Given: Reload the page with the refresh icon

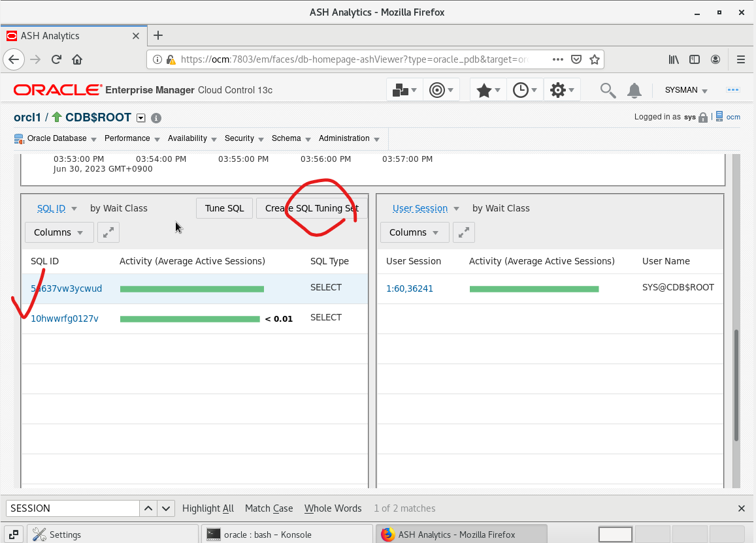Looking at the screenshot, I should pos(56,59).
